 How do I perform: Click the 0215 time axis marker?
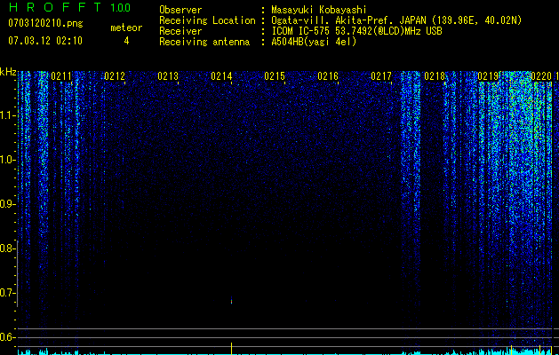(x=275, y=76)
